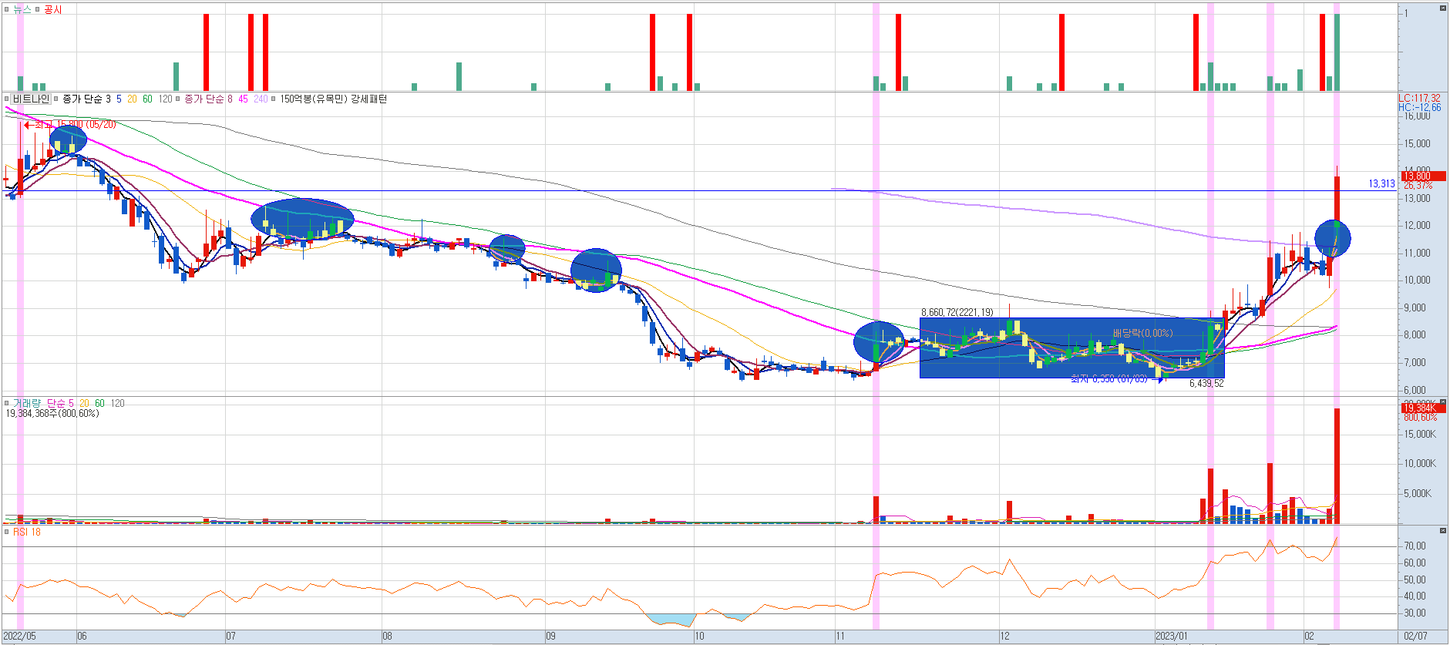Click the magenta 45 moving-average legend
This screenshot has height=645, width=1450.
(x=244, y=99)
